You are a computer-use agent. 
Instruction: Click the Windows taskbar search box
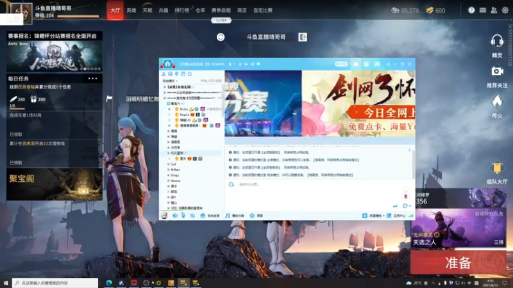point(55,283)
